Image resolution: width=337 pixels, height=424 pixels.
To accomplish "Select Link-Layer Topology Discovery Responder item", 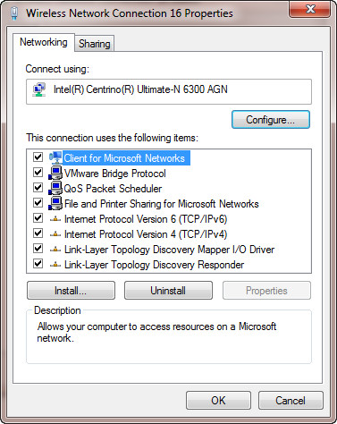I will pos(154,265).
